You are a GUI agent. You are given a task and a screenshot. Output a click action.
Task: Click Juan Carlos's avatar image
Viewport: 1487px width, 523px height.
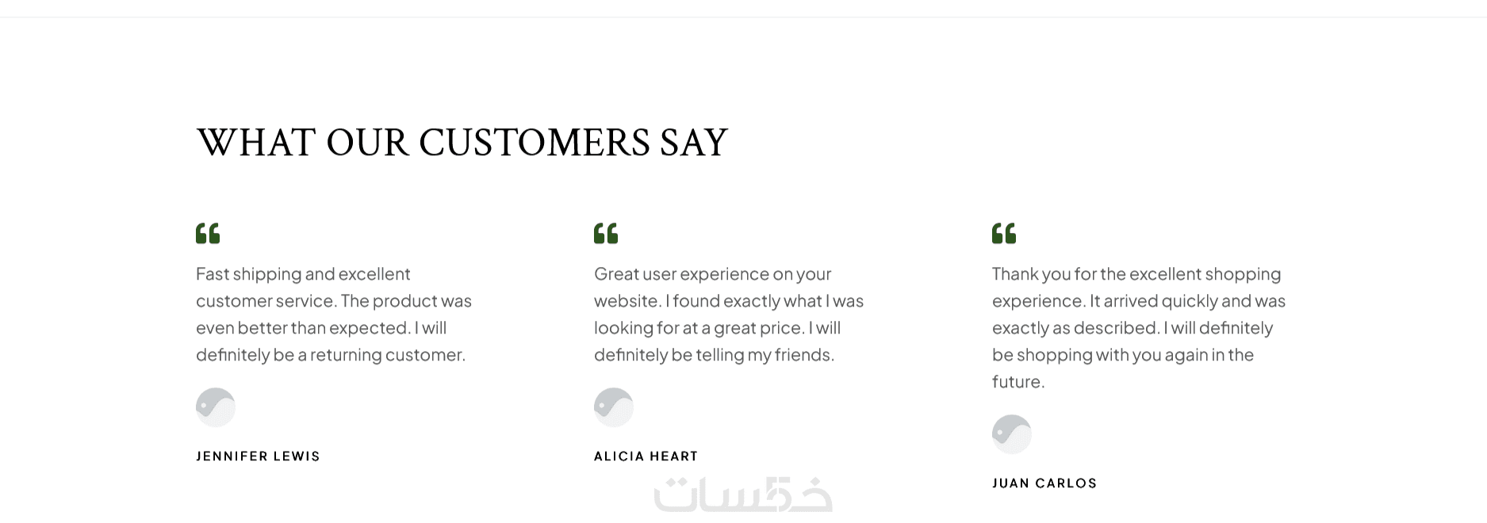(1012, 434)
